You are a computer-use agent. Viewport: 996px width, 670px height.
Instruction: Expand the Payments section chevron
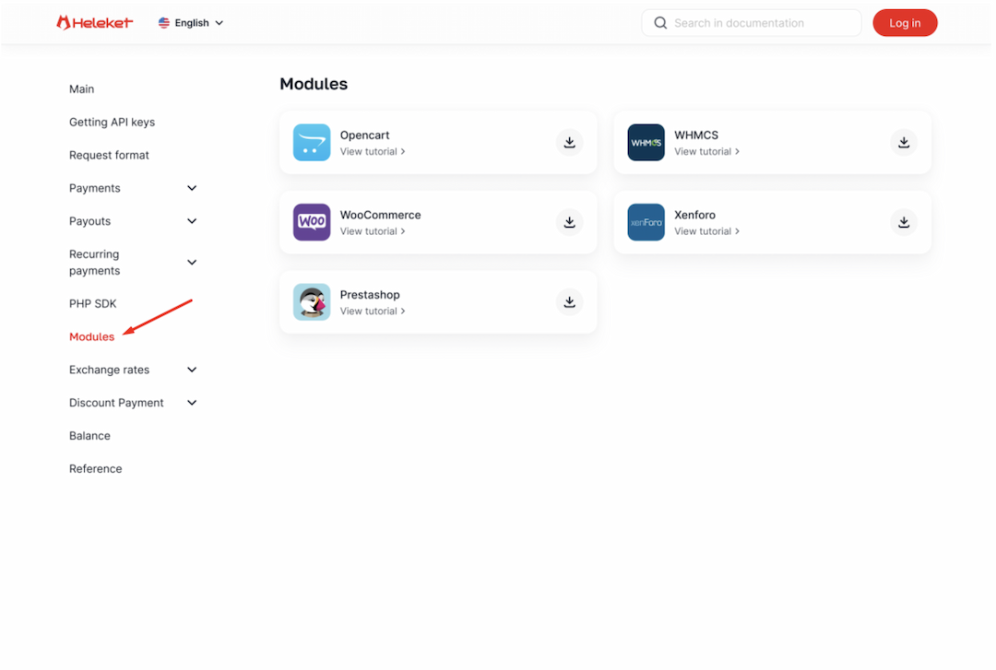(x=192, y=188)
